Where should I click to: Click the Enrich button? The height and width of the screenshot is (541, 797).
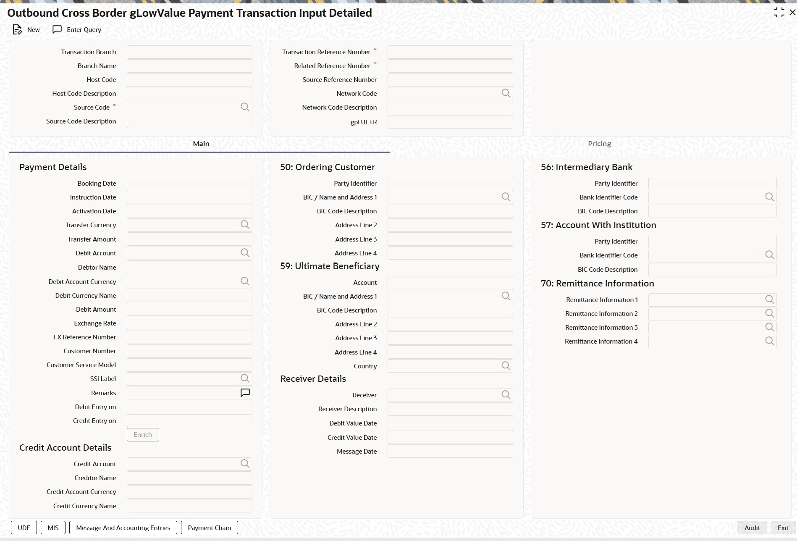[143, 435]
